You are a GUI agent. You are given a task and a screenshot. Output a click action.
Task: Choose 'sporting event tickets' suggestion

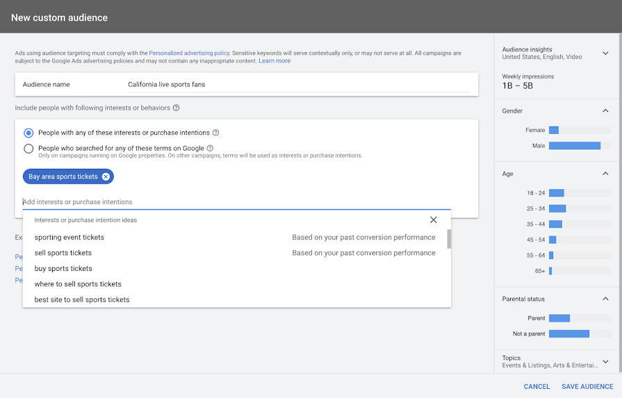point(69,238)
